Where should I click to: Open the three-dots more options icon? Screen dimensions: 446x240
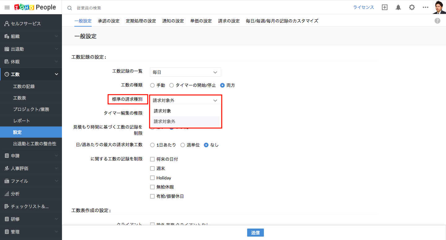(426, 7)
